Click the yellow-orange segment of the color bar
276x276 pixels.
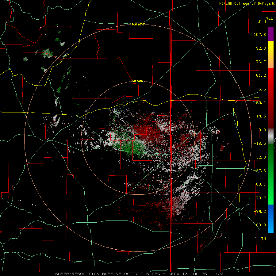click(x=271, y=55)
